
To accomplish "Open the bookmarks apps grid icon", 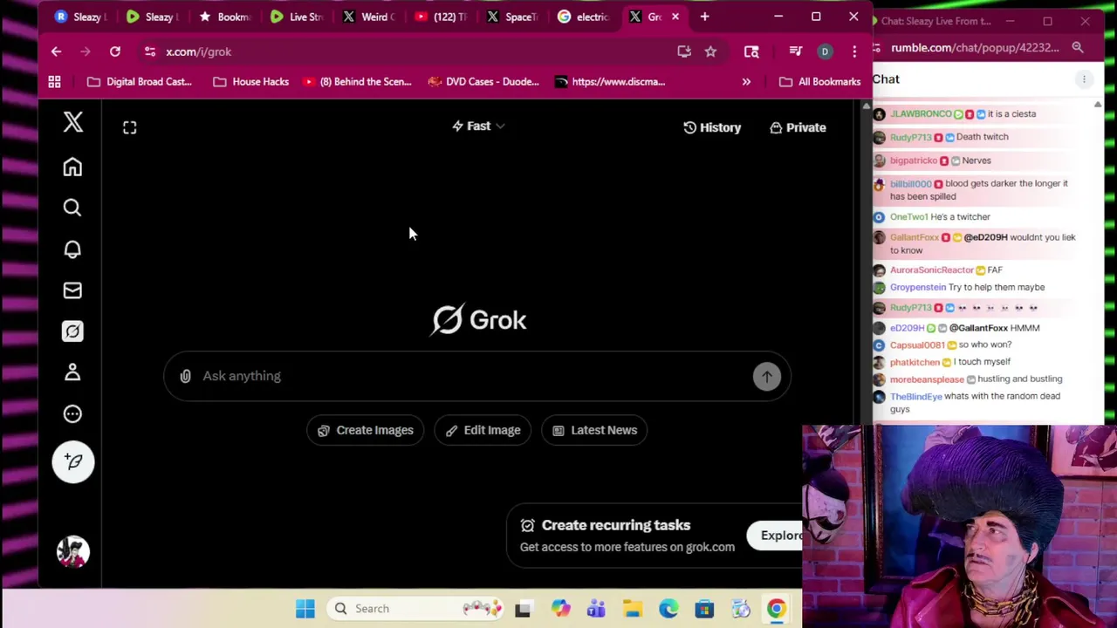I will pos(54,82).
